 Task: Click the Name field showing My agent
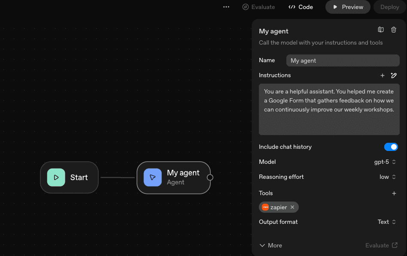pos(343,60)
